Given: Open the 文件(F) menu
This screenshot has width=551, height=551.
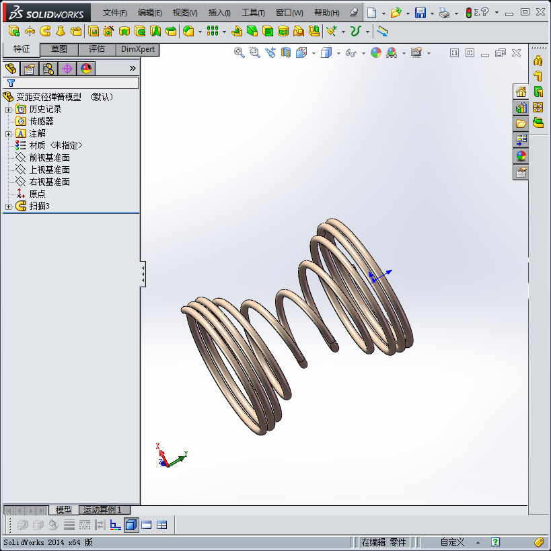Looking at the screenshot, I should tap(114, 13).
